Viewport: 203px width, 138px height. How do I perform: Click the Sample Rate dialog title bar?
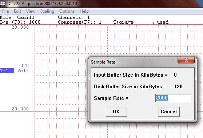134,62
